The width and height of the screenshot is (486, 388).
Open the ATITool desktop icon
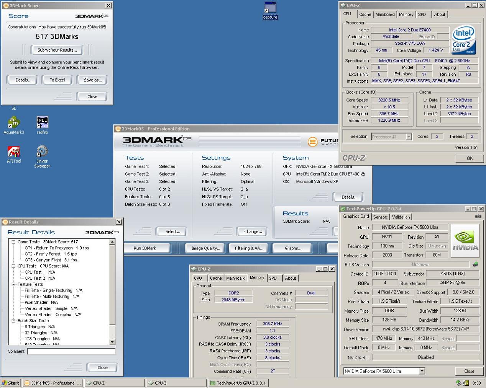pos(14,154)
